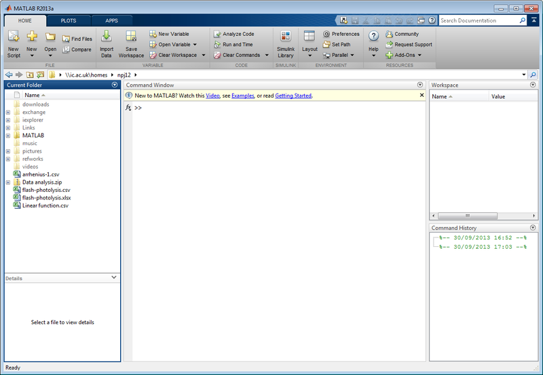Click the Open file icon

50,37
